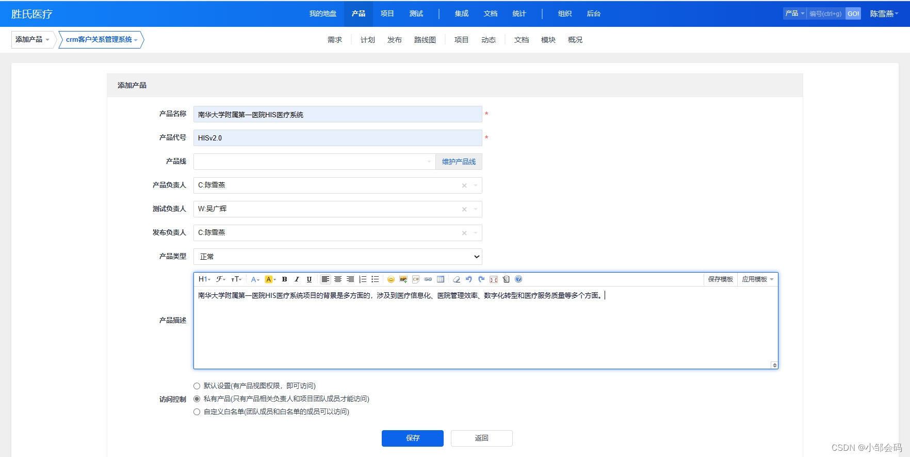Click the 产品代号 input field
Image resolution: width=910 pixels, height=457 pixels.
[338, 138]
